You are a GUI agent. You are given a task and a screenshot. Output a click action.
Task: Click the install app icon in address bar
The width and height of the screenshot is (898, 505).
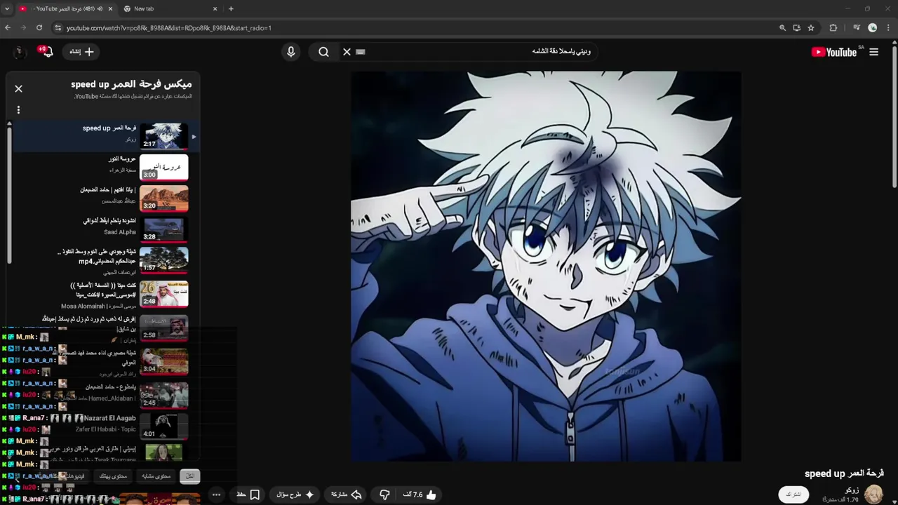point(796,28)
